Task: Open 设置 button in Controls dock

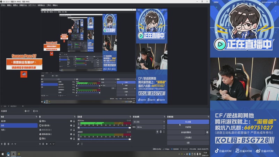Action: tap(188, 143)
